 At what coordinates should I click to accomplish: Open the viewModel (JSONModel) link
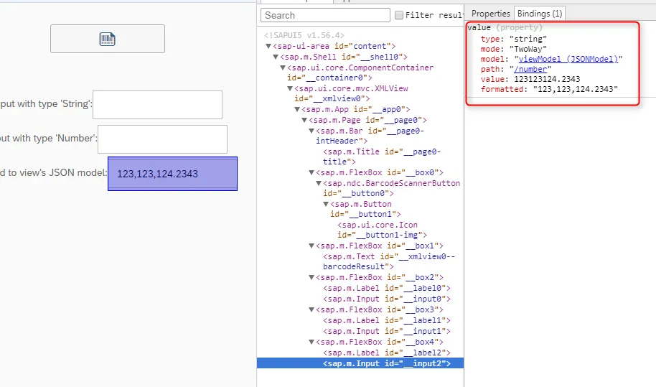(568, 59)
